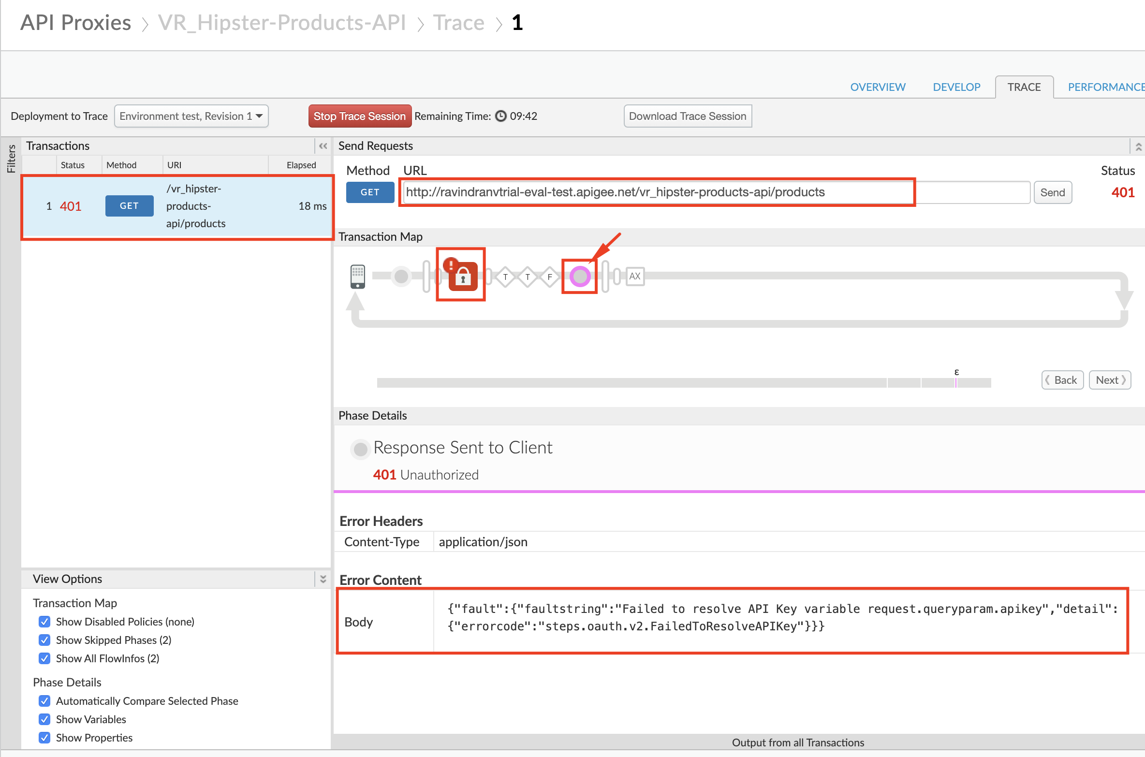Go to previous phase with Back

pos(1062,380)
